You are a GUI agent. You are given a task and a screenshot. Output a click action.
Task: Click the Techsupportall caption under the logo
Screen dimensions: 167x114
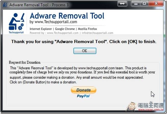[x=16, y=32]
